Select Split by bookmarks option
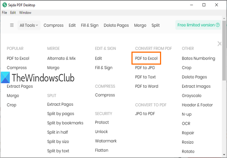 coord(65,123)
